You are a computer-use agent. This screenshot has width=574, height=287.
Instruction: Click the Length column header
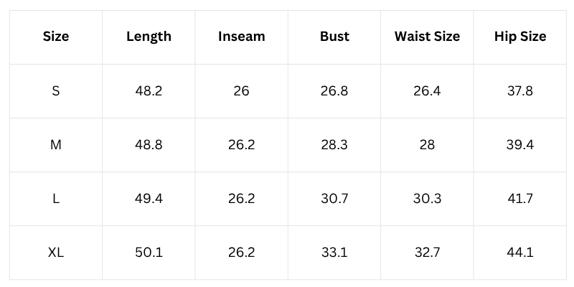coord(149,37)
